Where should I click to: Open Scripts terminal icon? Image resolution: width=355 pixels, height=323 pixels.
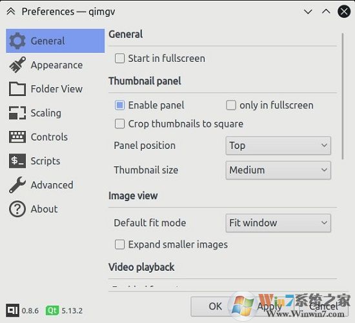click(17, 161)
